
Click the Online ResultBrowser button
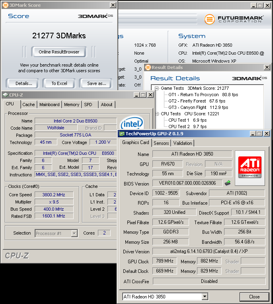tap(59, 52)
